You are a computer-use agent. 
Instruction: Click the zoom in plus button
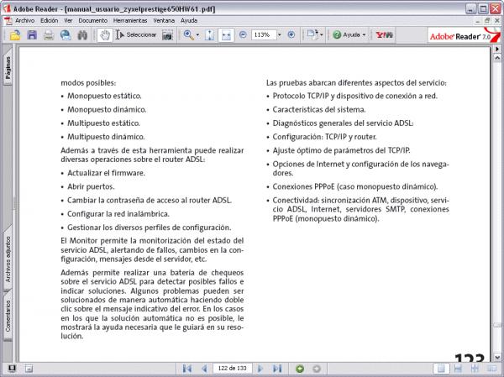[291, 35]
